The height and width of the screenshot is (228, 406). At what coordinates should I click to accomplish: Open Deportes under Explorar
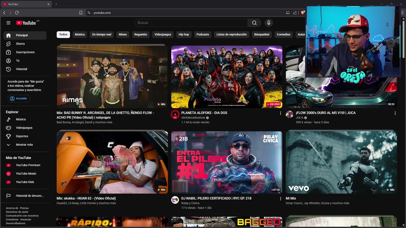coord(25,136)
